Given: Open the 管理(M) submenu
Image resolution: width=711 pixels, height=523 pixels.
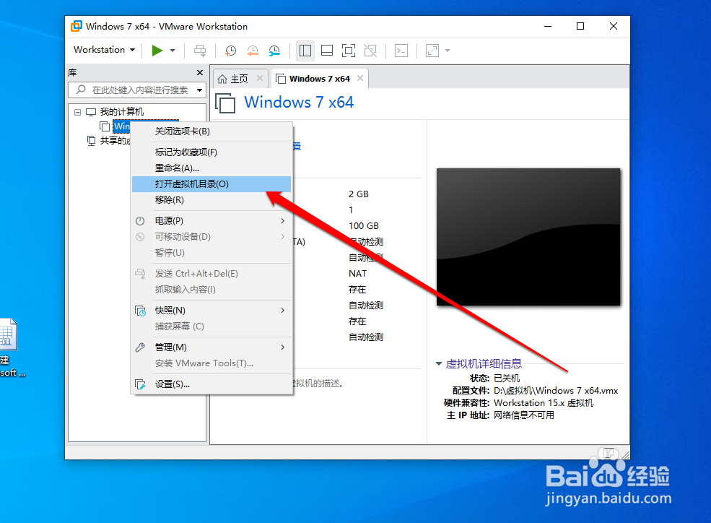Looking at the screenshot, I should coord(211,347).
